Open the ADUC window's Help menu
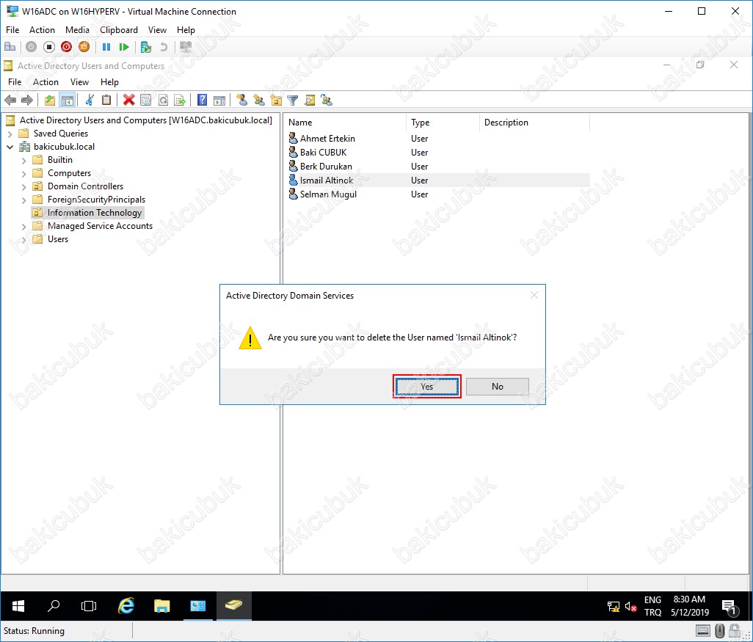Screen dimensions: 753x642 coord(109,82)
